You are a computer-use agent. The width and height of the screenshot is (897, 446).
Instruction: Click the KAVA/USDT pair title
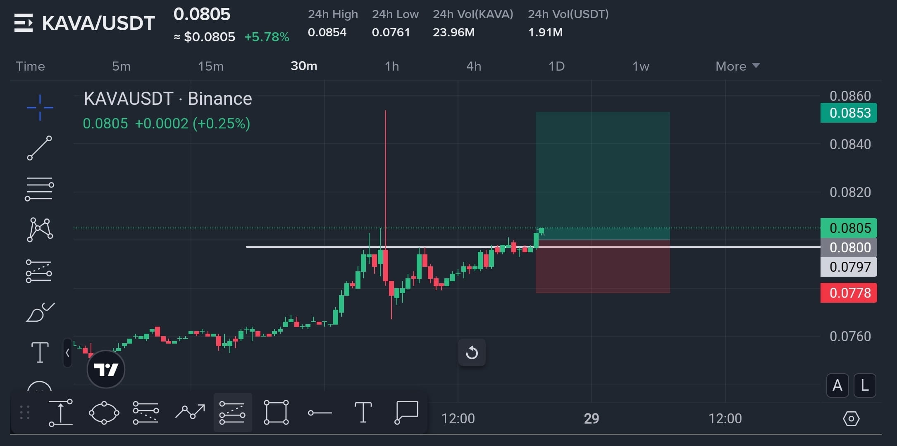tap(98, 23)
